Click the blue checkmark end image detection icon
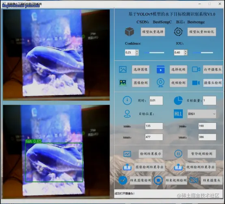 (123, 180)
